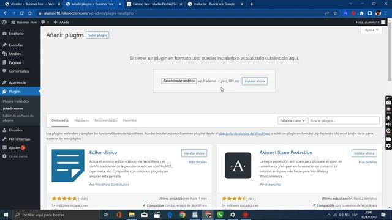Screen dimensions: 392x220
Task: Reload the page with refresh icon
Action: 22,13
